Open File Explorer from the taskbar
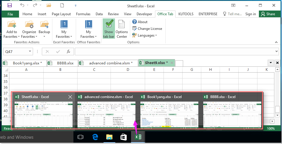 point(109,137)
